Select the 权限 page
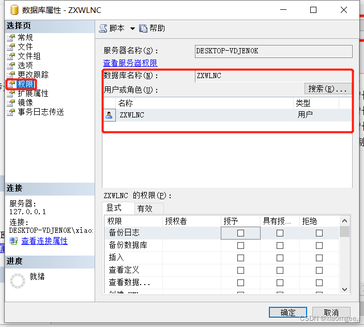The height and width of the screenshot is (327, 364). pyautogui.click(x=25, y=84)
